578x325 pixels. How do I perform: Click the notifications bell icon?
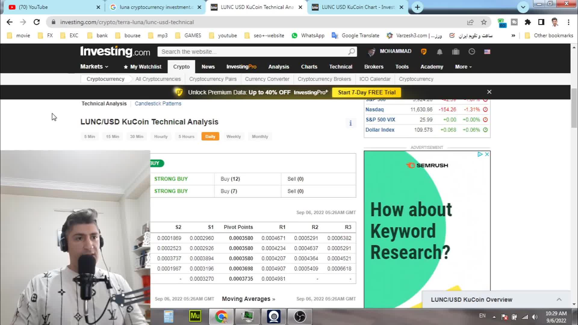pyautogui.click(x=440, y=52)
